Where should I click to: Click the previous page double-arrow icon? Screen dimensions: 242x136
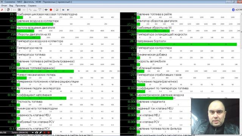click(x=14, y=10)
